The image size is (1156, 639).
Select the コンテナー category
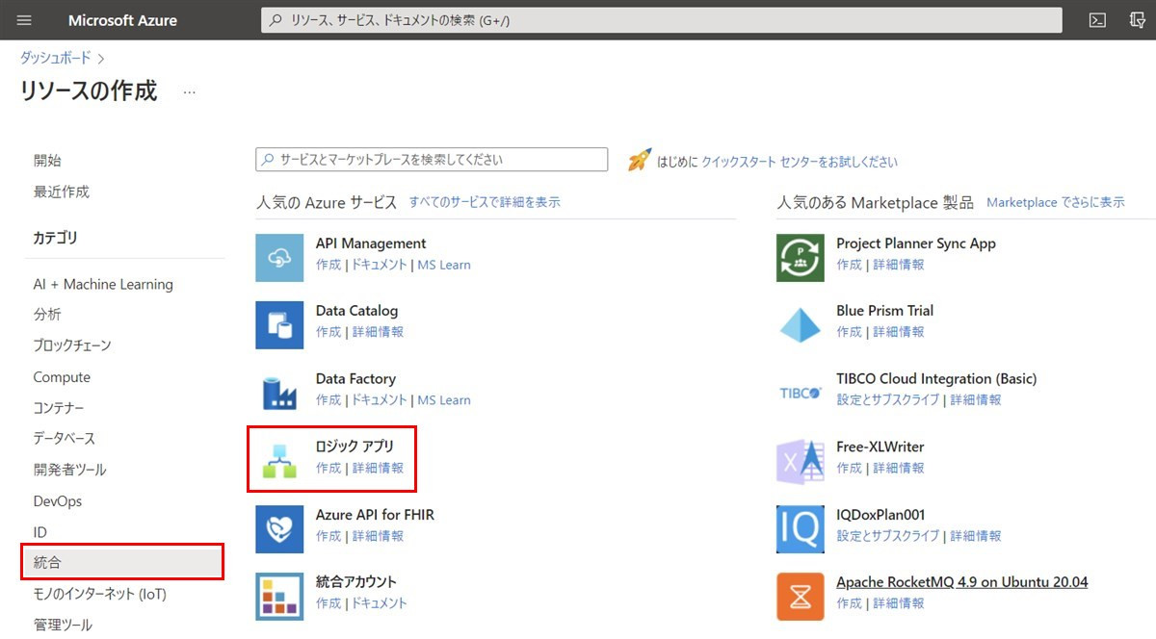coord(59,408)
